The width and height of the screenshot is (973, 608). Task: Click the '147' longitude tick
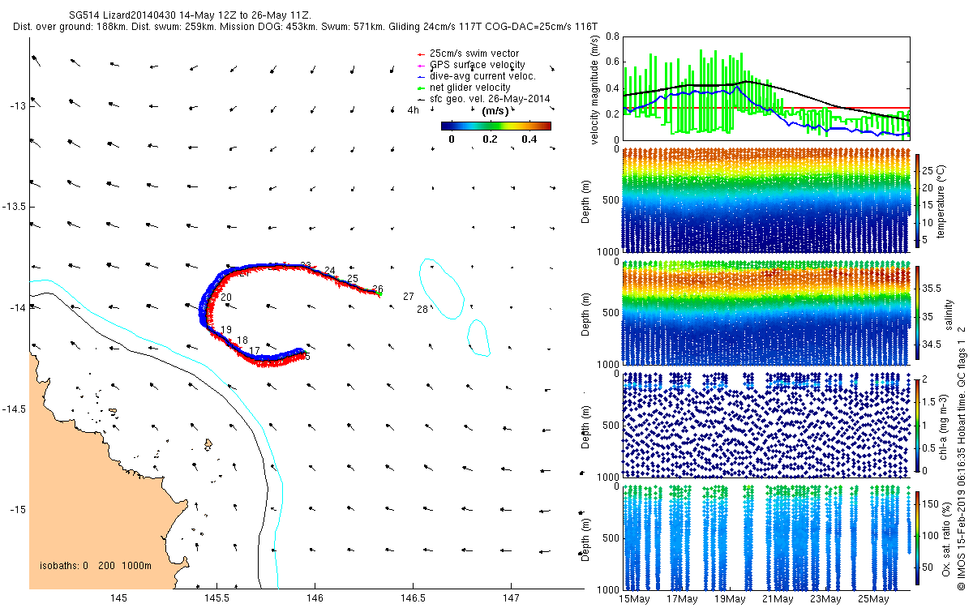pyautogui.click(x=512, y=599)
